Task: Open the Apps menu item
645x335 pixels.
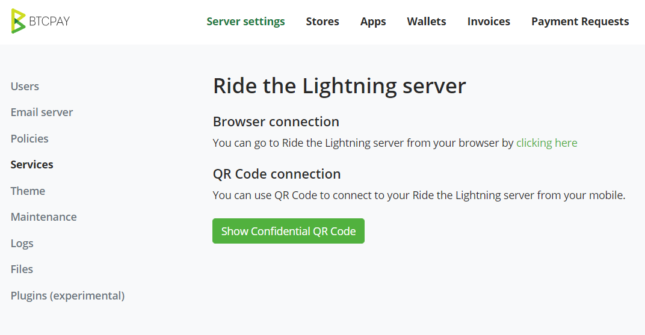Action: tap(373, 22)
